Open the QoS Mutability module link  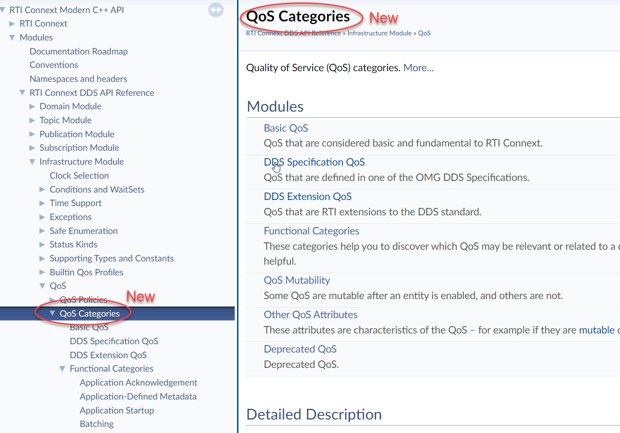pyautogui.click(x=297, y=280)
